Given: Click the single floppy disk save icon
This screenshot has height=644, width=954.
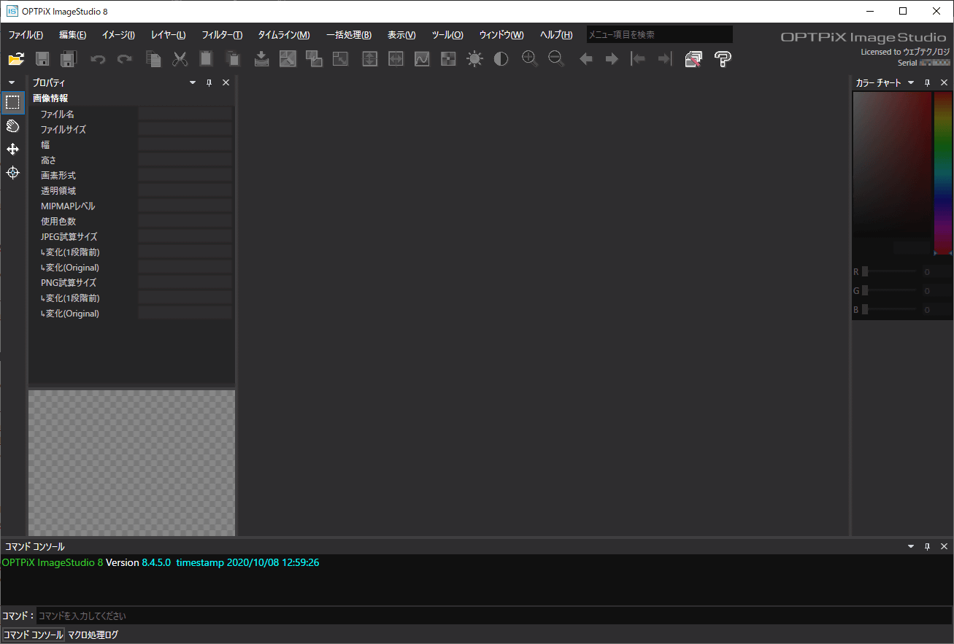Looking at the screenshot, I should pyautogui.click(x=42, y=59).
